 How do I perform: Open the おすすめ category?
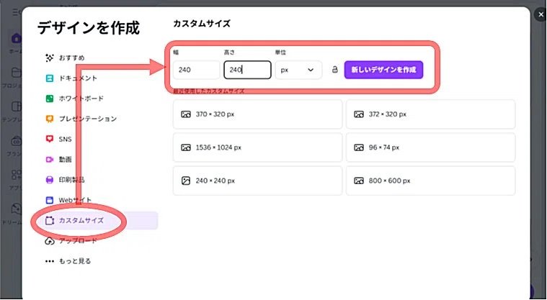[x=71, y=58]
